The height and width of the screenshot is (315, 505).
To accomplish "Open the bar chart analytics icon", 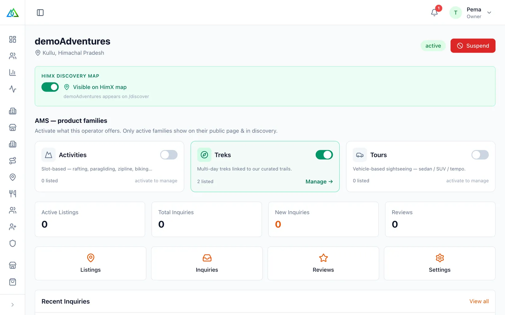I will [13, 72].
